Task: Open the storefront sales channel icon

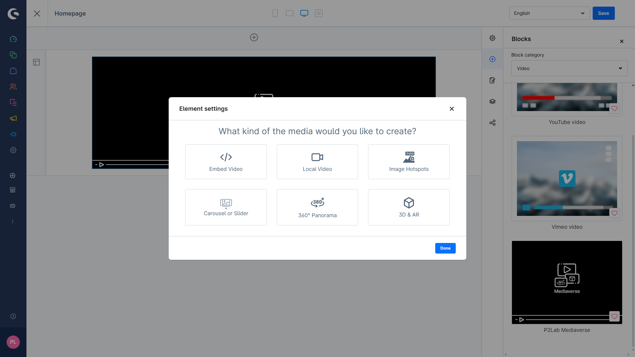Action: (x=13, y=190)
